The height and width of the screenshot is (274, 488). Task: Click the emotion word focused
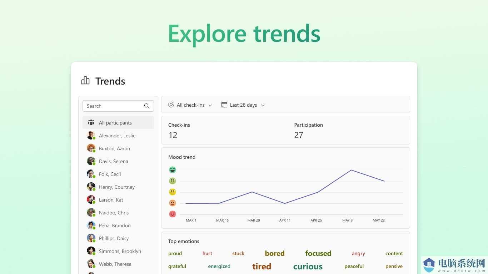(318, 253)
